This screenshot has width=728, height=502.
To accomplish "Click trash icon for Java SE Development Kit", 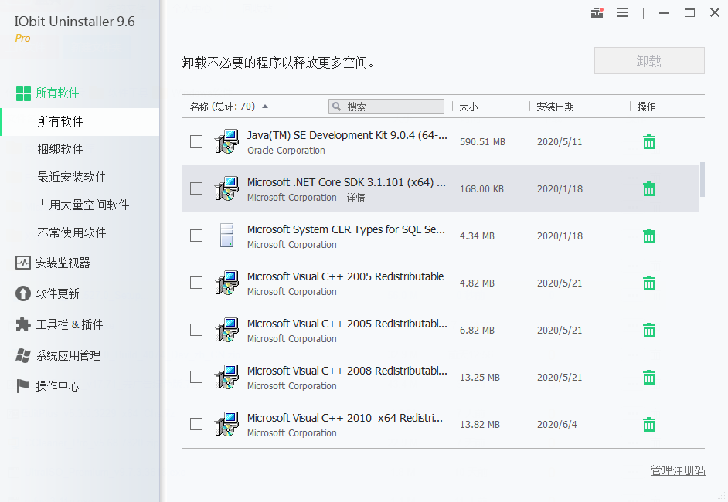I will click(649, 141).
